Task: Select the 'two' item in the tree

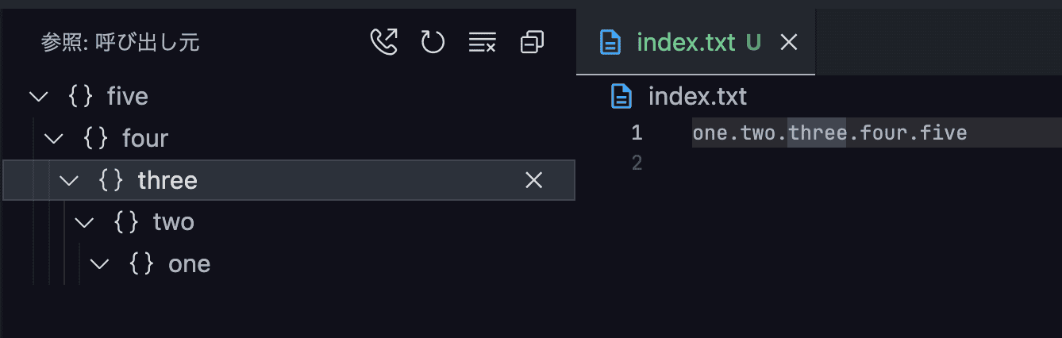Action: point(173,222)
